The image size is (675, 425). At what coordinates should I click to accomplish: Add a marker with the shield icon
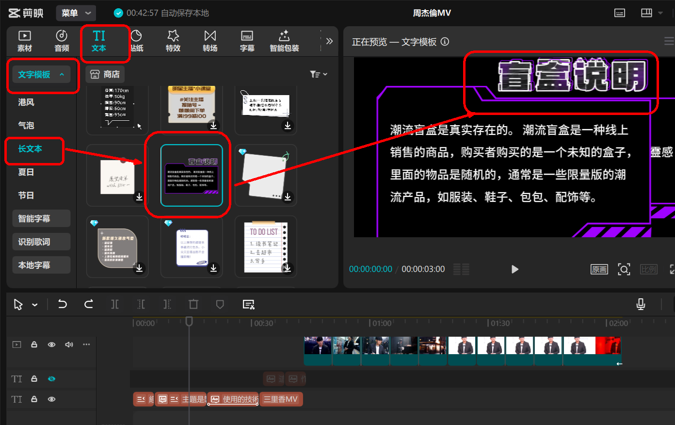pos(220,304)
